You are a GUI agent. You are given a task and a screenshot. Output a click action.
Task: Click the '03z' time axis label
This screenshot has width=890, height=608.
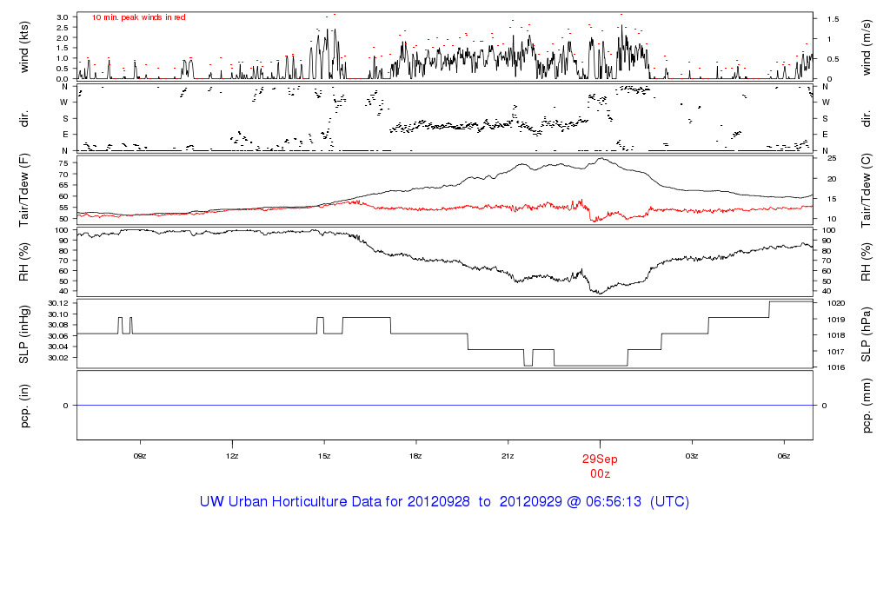tap(692, 456)
